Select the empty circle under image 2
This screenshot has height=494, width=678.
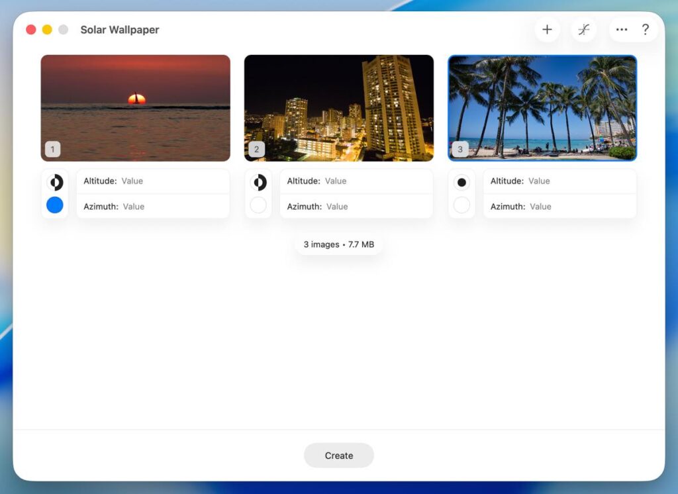coord(258,205)
